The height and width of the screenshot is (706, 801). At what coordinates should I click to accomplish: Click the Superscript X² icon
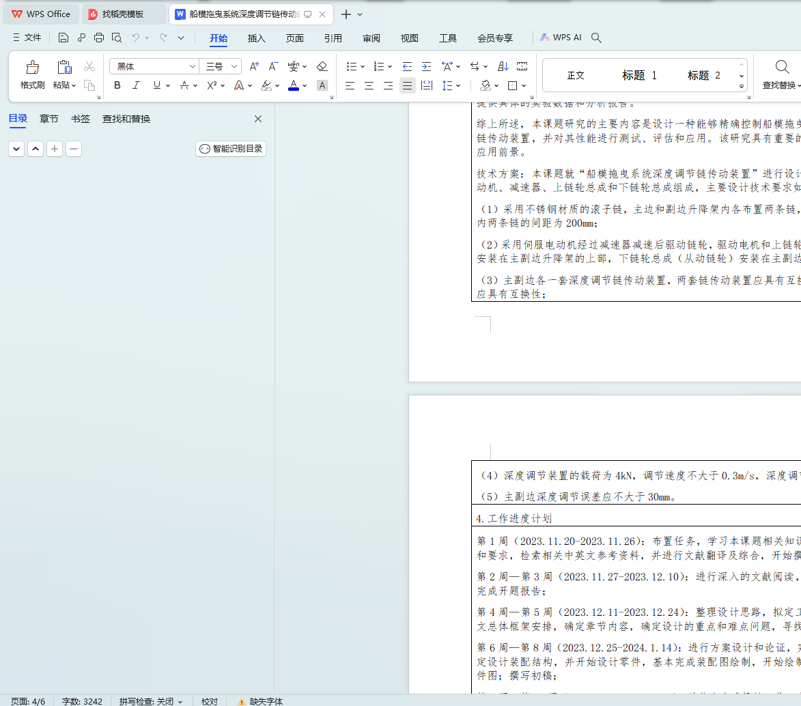pos(212,85)
